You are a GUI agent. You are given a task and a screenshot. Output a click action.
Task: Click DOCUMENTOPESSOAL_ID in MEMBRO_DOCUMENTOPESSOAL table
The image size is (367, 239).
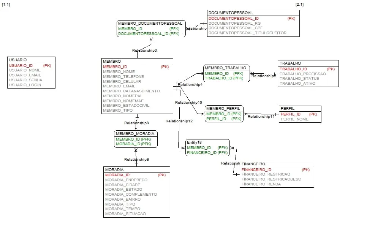(143, 34)
